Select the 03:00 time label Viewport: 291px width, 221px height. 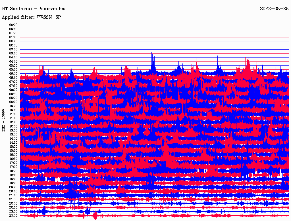[x=13, y=49]
